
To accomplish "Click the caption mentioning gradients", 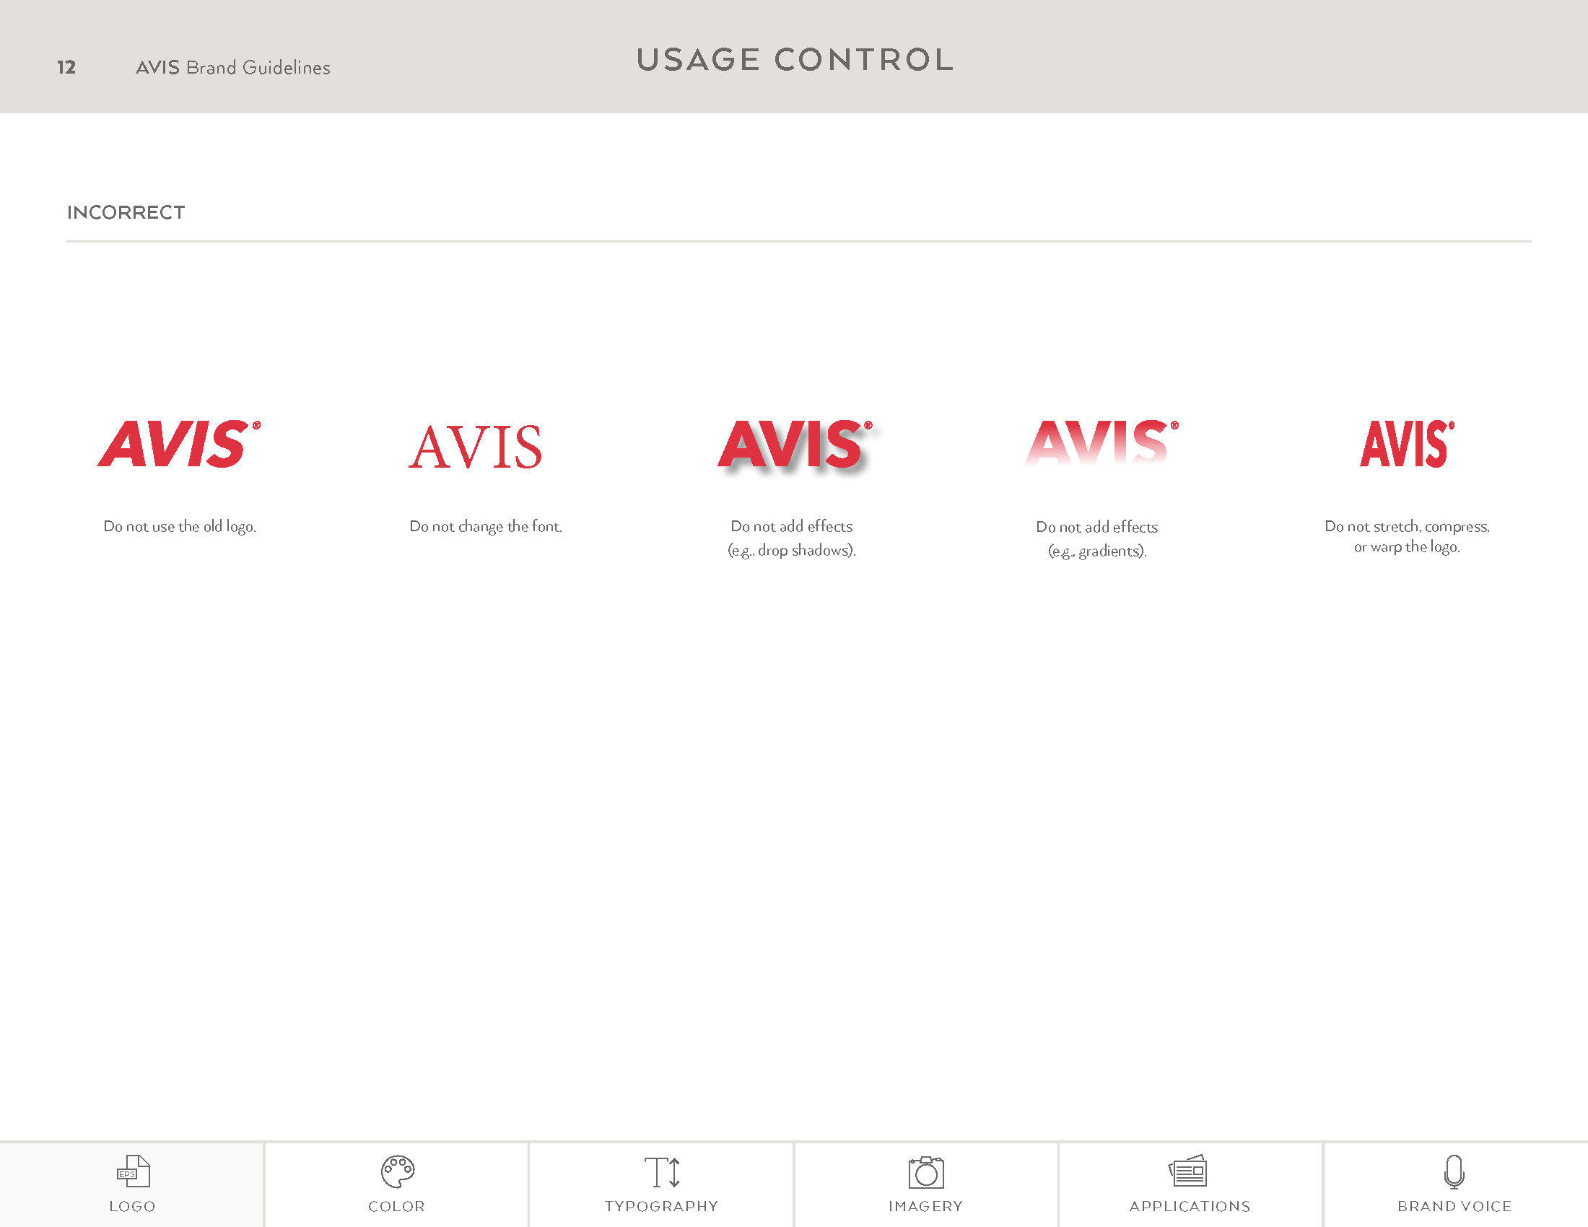I will 1097,538.
